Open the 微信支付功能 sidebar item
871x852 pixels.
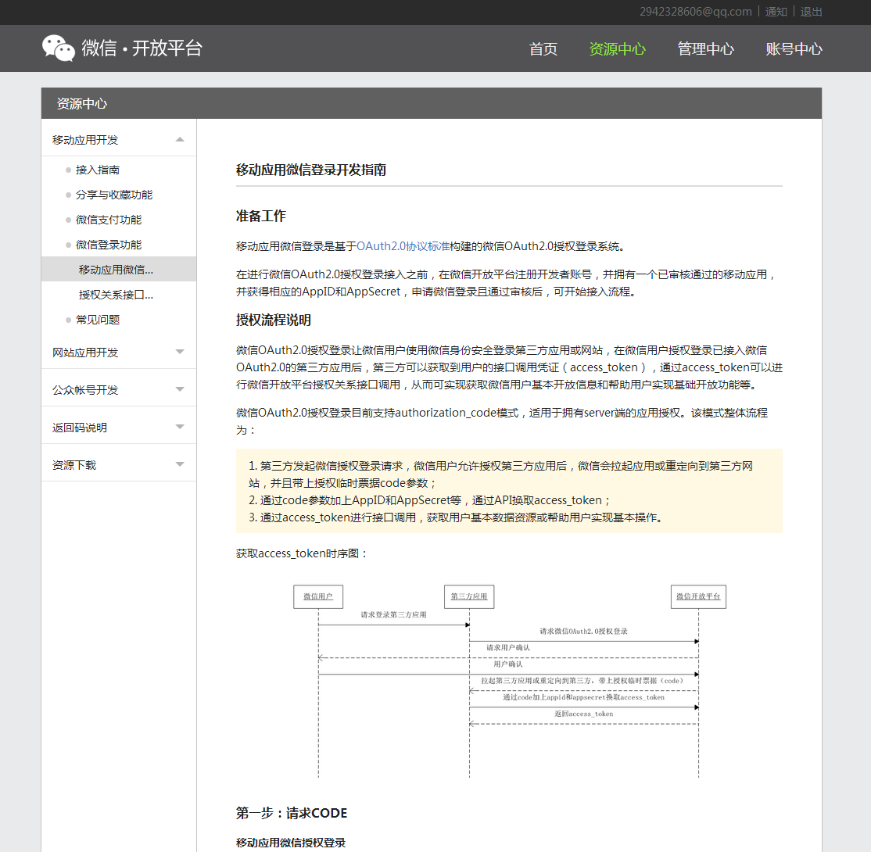pos(109,220)
